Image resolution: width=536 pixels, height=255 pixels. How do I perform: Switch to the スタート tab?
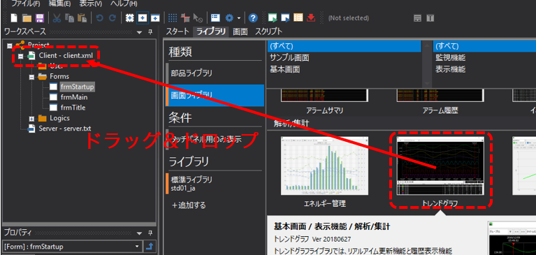pyautogui.click(x=178, y=32)
